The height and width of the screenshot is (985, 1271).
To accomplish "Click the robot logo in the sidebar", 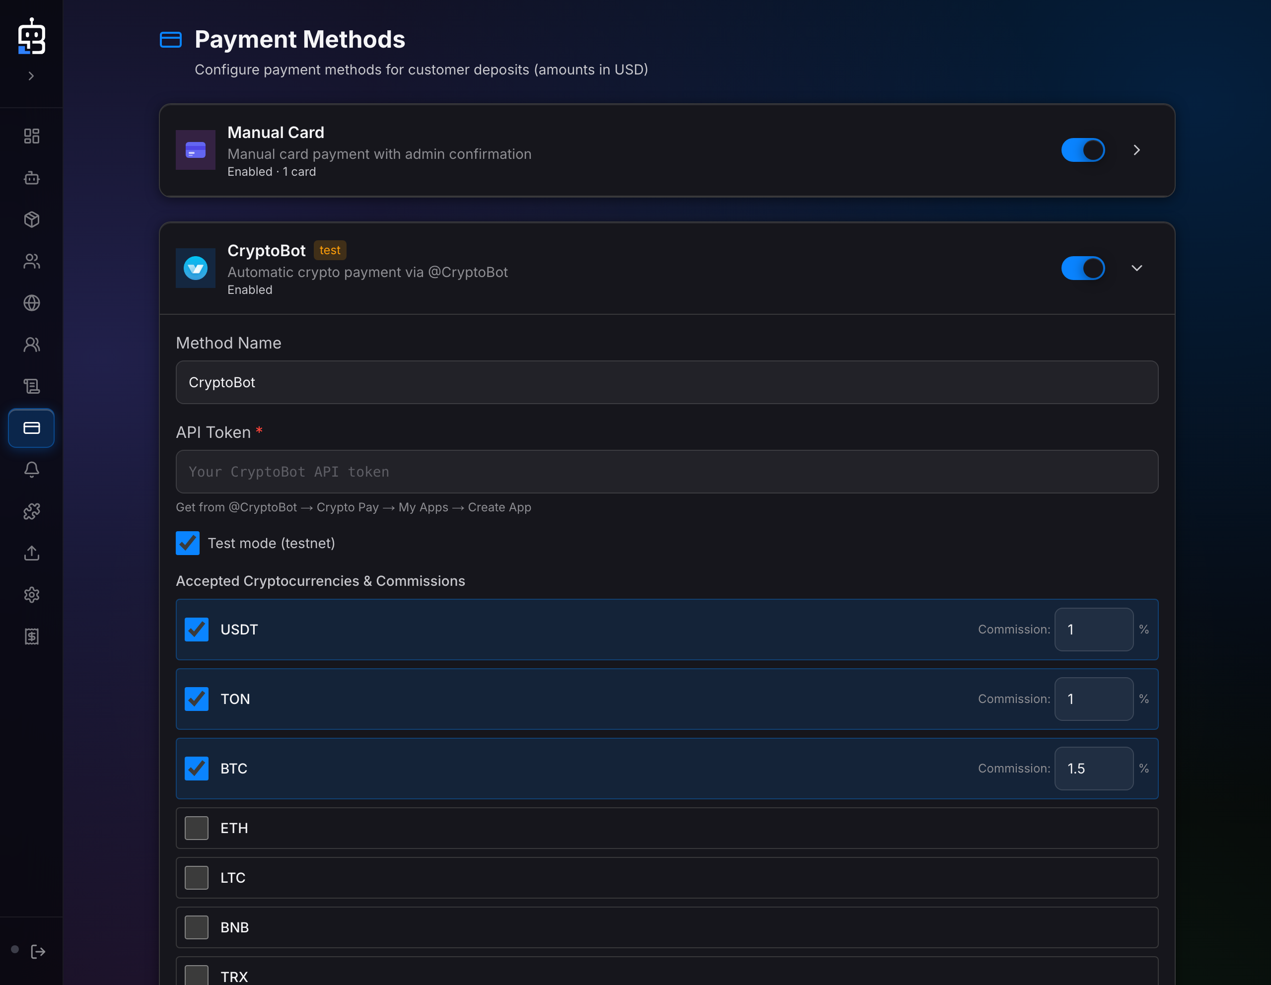I will coord(31,36).
